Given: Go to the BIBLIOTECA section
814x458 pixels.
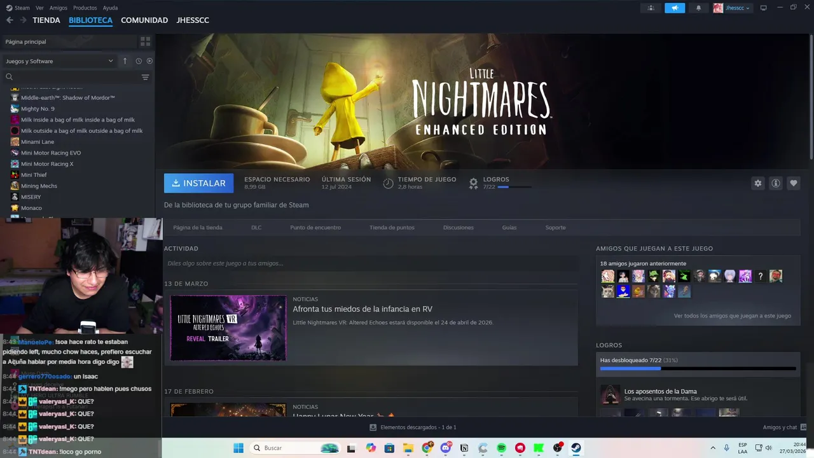Looking at the screenshot, I should (90, 20).
